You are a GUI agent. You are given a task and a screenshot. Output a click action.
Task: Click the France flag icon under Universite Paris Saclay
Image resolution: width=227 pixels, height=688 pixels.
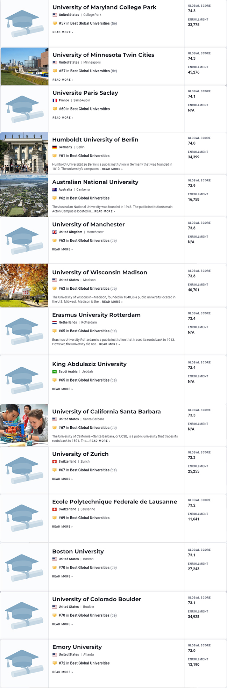pos(55,100)
